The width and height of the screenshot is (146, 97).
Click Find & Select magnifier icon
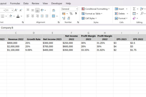click(142, 13)
